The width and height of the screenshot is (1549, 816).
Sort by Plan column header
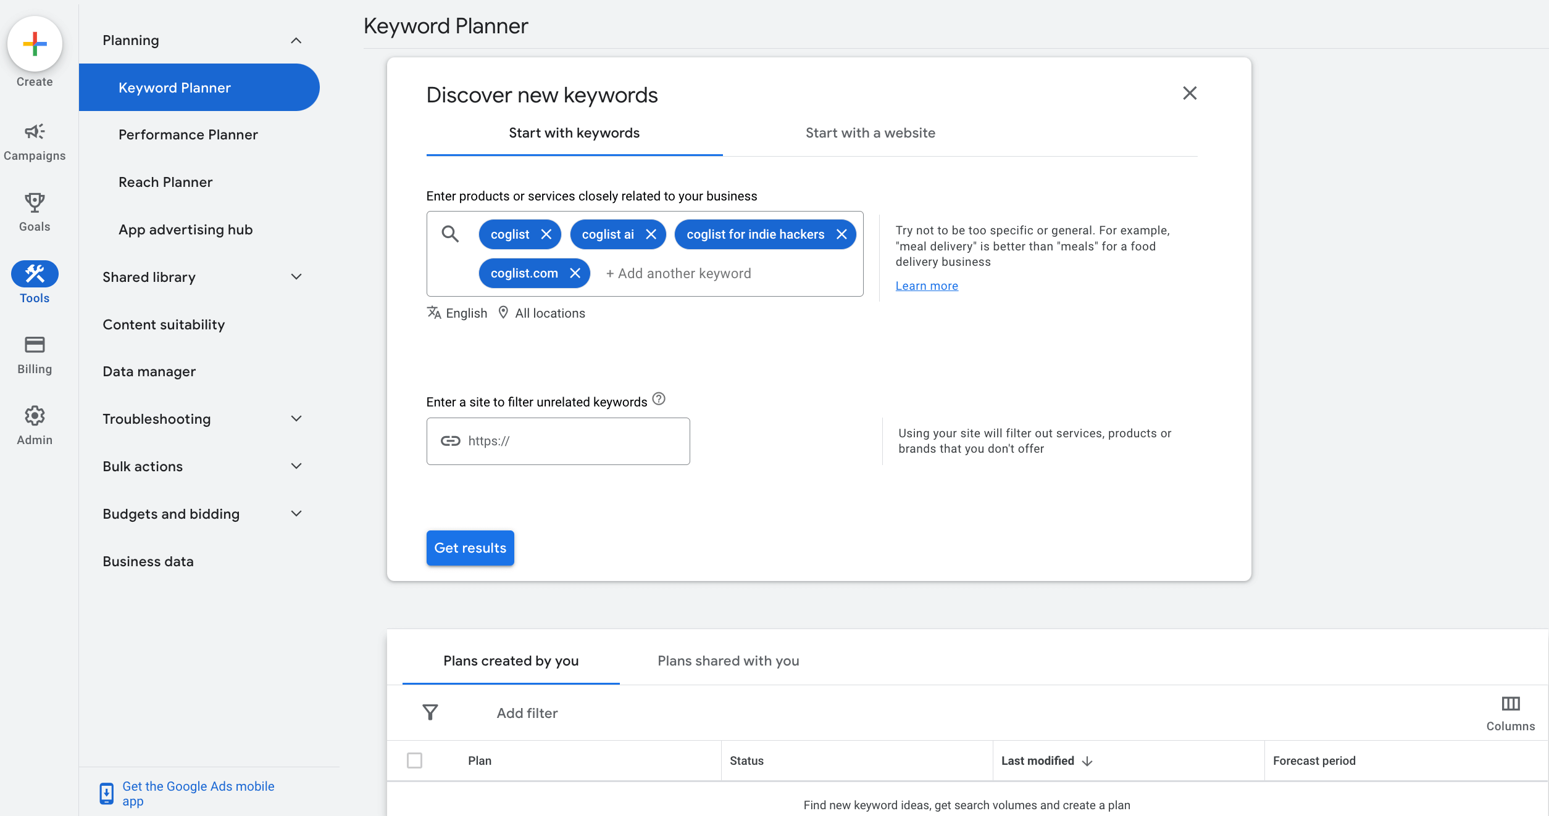tap(480, 760)
